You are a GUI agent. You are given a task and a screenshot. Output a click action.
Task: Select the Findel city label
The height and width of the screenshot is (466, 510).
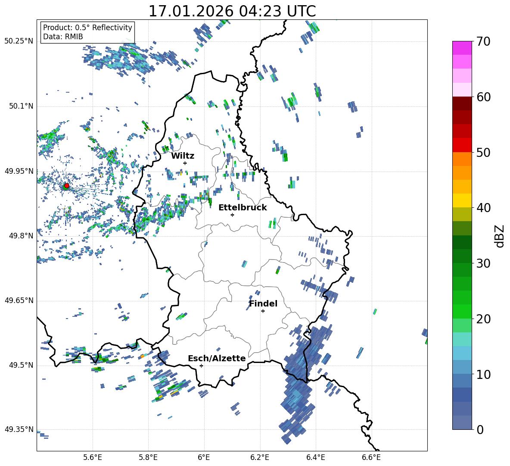(x=263, y=303)
